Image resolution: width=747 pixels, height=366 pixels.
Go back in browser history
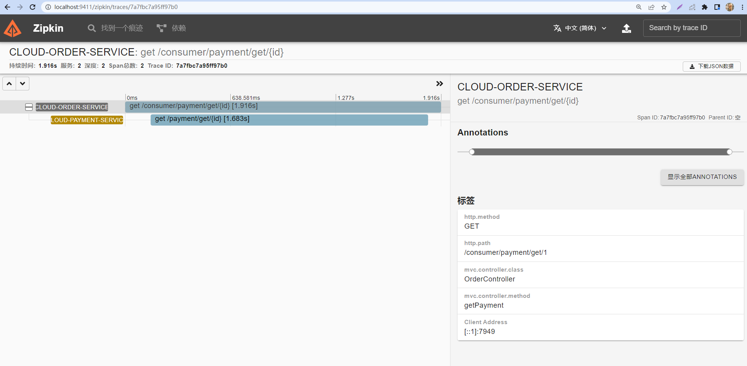click(x=7, y=7)
